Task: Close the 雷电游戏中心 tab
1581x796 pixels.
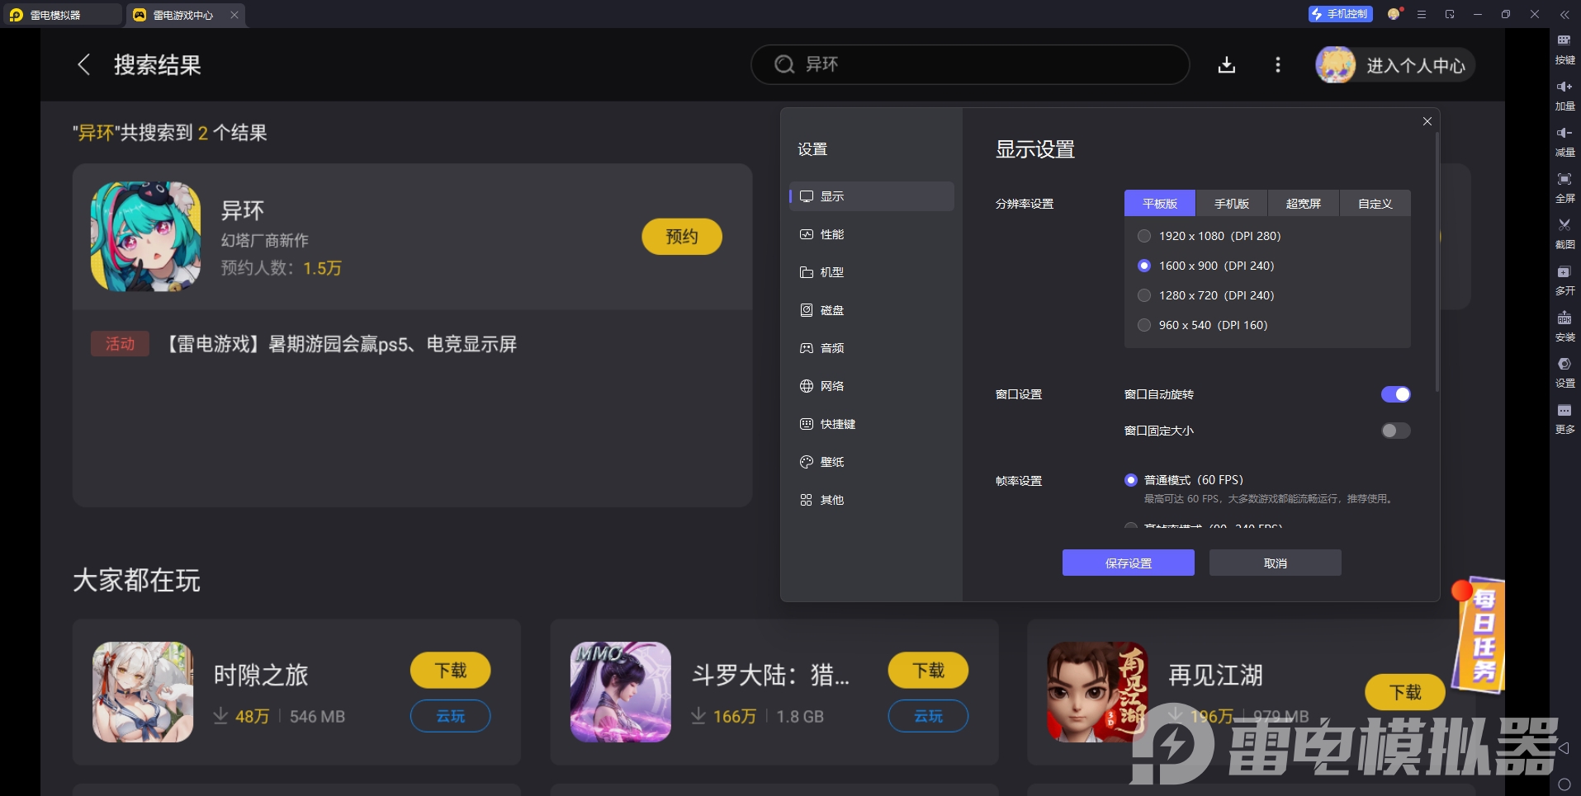Action: pyautogui.click(x=234, y=15)
